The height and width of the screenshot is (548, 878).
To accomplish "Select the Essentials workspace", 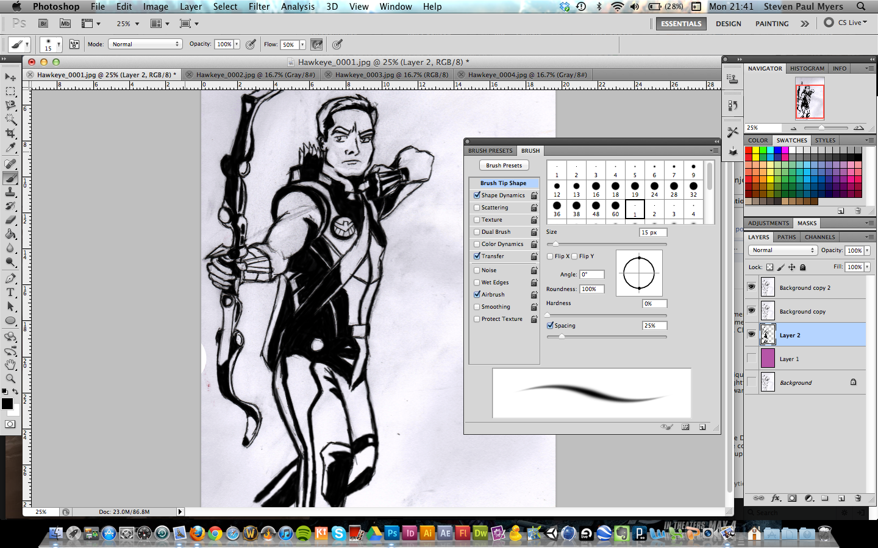I will [x=681, y=24].
